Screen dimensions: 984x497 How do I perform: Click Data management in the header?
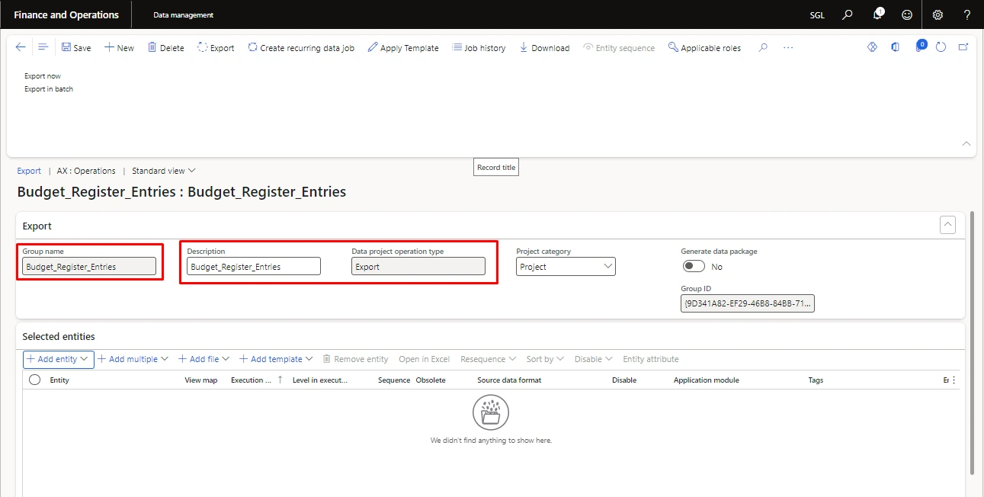[183, 14]
